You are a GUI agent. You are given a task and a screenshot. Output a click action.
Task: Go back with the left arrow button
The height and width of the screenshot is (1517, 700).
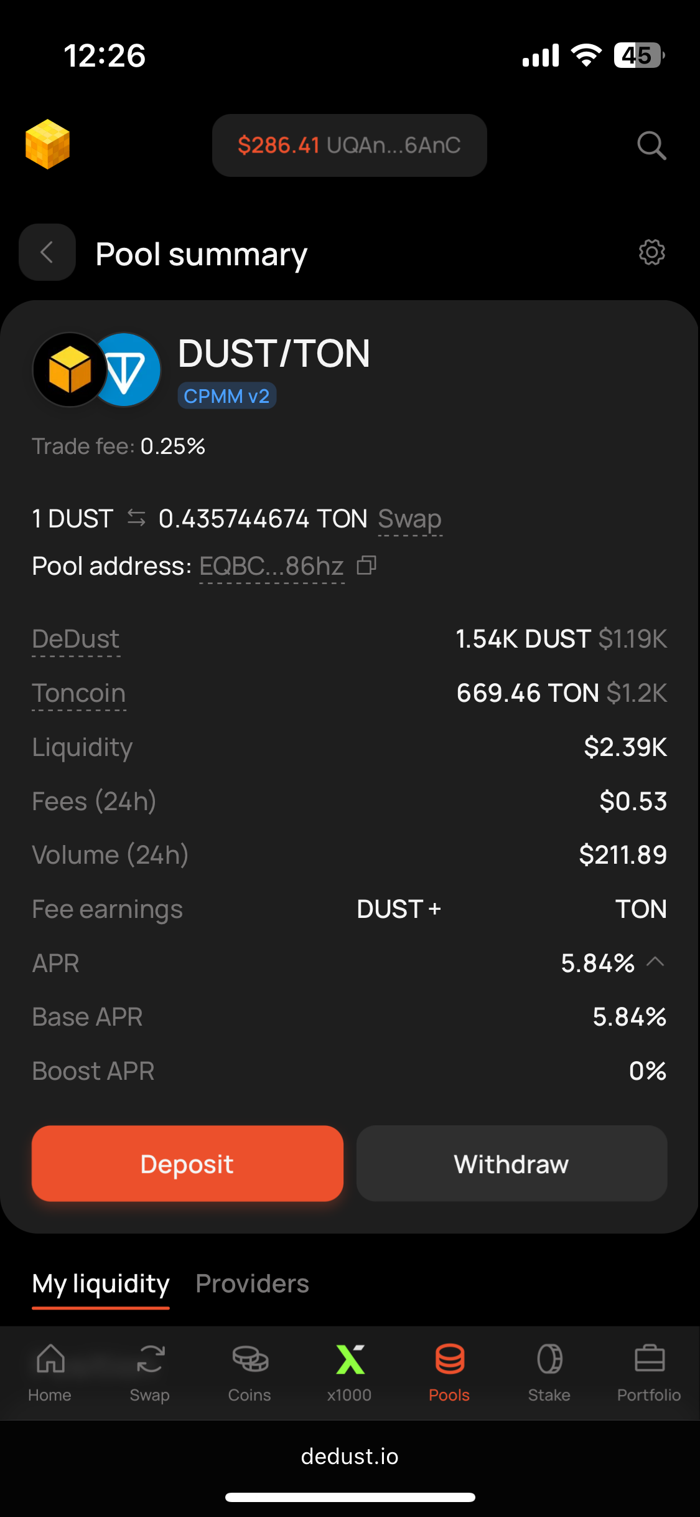(47, 252)
